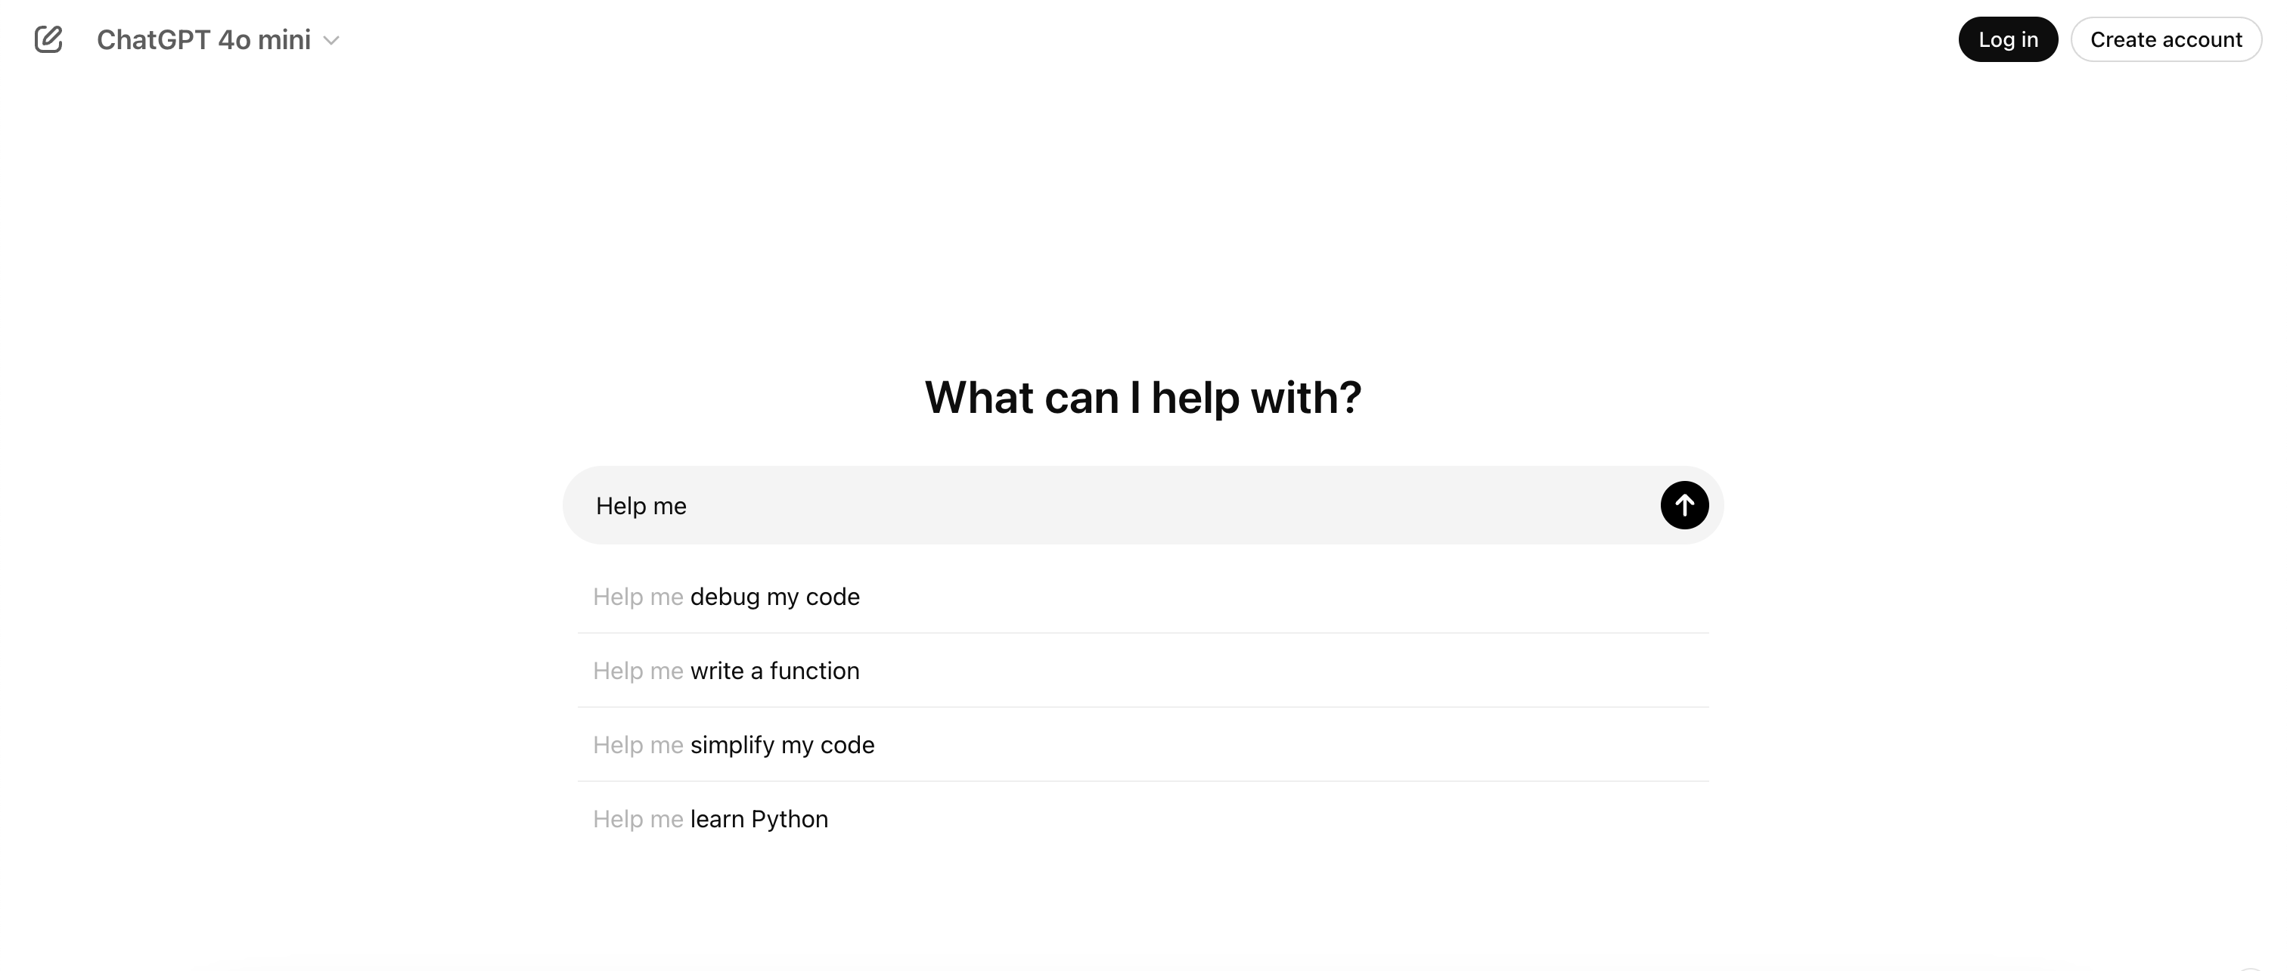Click the gray "Help me" prefix before "simplify my code"
This screenshot has height=971, width=2287.
tap(638, 745)
